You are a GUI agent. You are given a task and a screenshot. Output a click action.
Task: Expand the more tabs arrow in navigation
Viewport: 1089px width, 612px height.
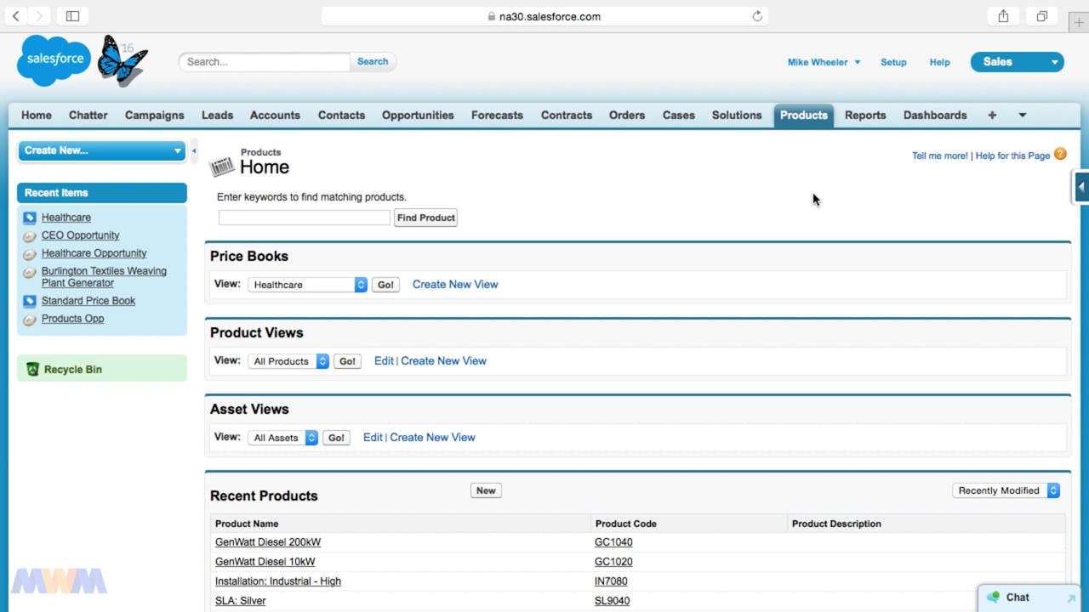(x=1023, y=115)
